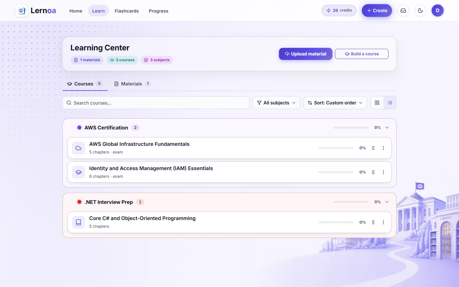Click drag handle for AWS Global Infrastructure Fundamentals

pyautogui.click(x=373, y=148)
